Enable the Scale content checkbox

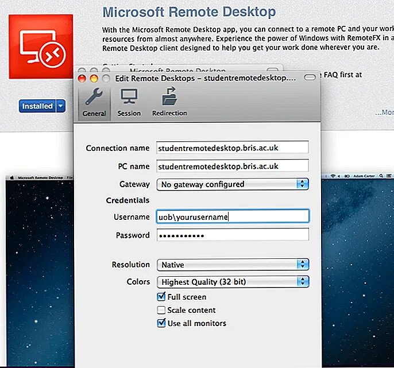pos(161,310)
